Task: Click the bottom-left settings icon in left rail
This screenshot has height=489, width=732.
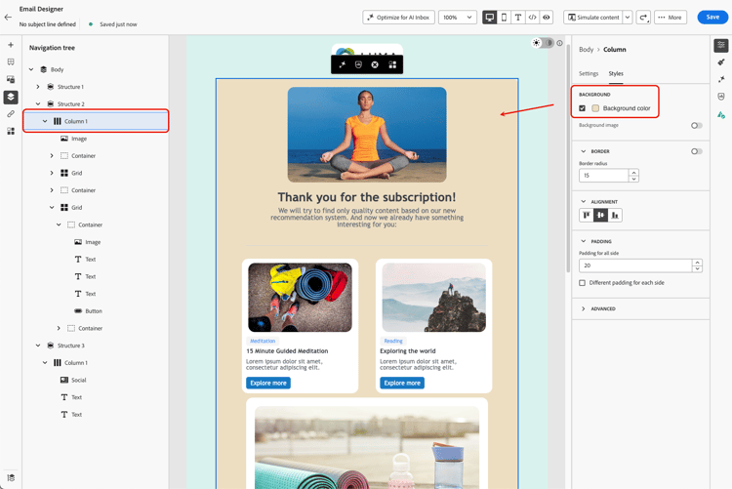Action: (11, 477)
